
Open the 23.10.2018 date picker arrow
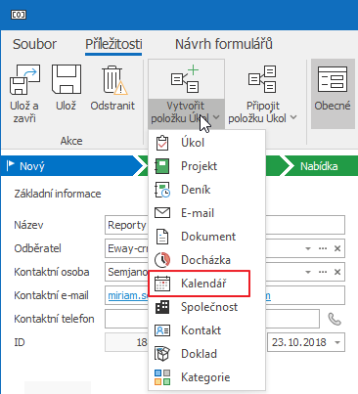point(337,342)
